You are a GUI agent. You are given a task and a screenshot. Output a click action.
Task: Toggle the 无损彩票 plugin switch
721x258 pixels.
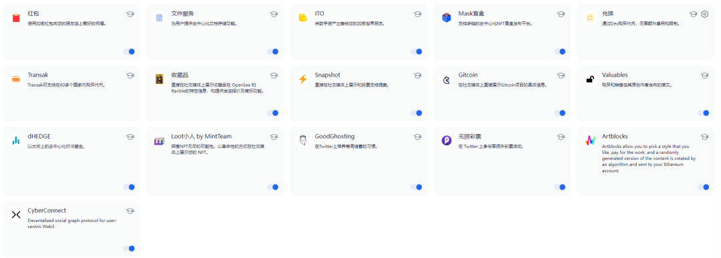pyautogui.click(x=559, y=187)
